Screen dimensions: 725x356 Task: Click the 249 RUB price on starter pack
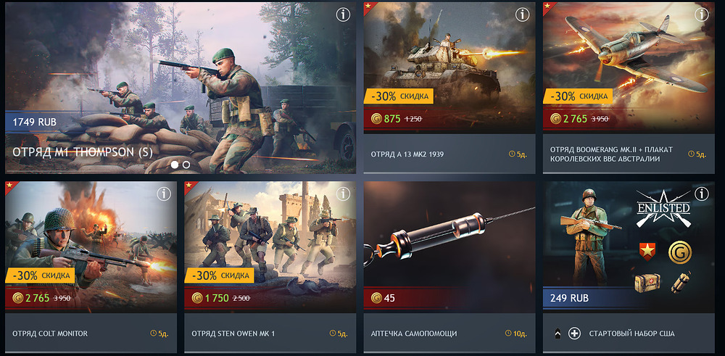click(x=569, y=298)
